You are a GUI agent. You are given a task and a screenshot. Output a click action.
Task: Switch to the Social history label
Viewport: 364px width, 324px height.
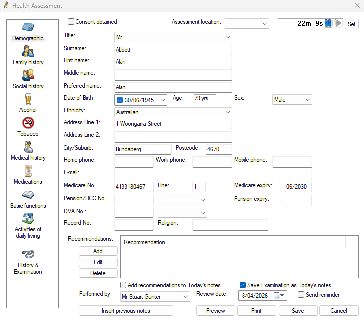28,86
